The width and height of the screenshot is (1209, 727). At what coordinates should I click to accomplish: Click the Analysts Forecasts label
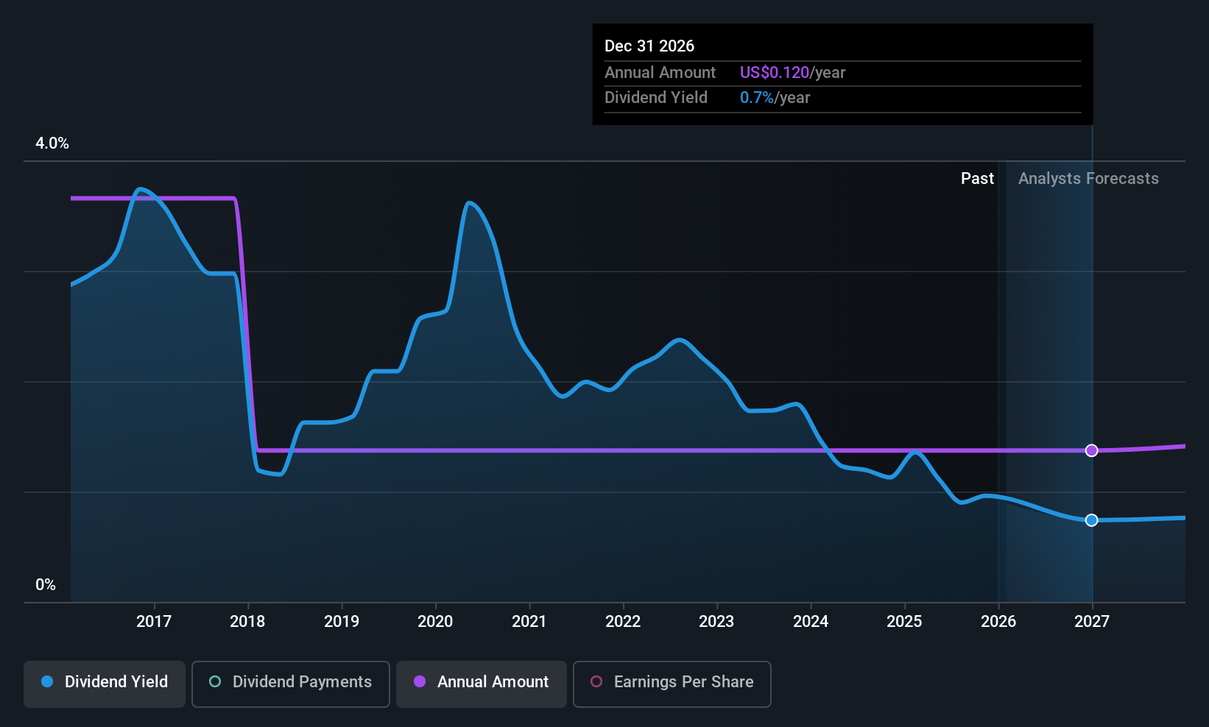[1088, 179]
